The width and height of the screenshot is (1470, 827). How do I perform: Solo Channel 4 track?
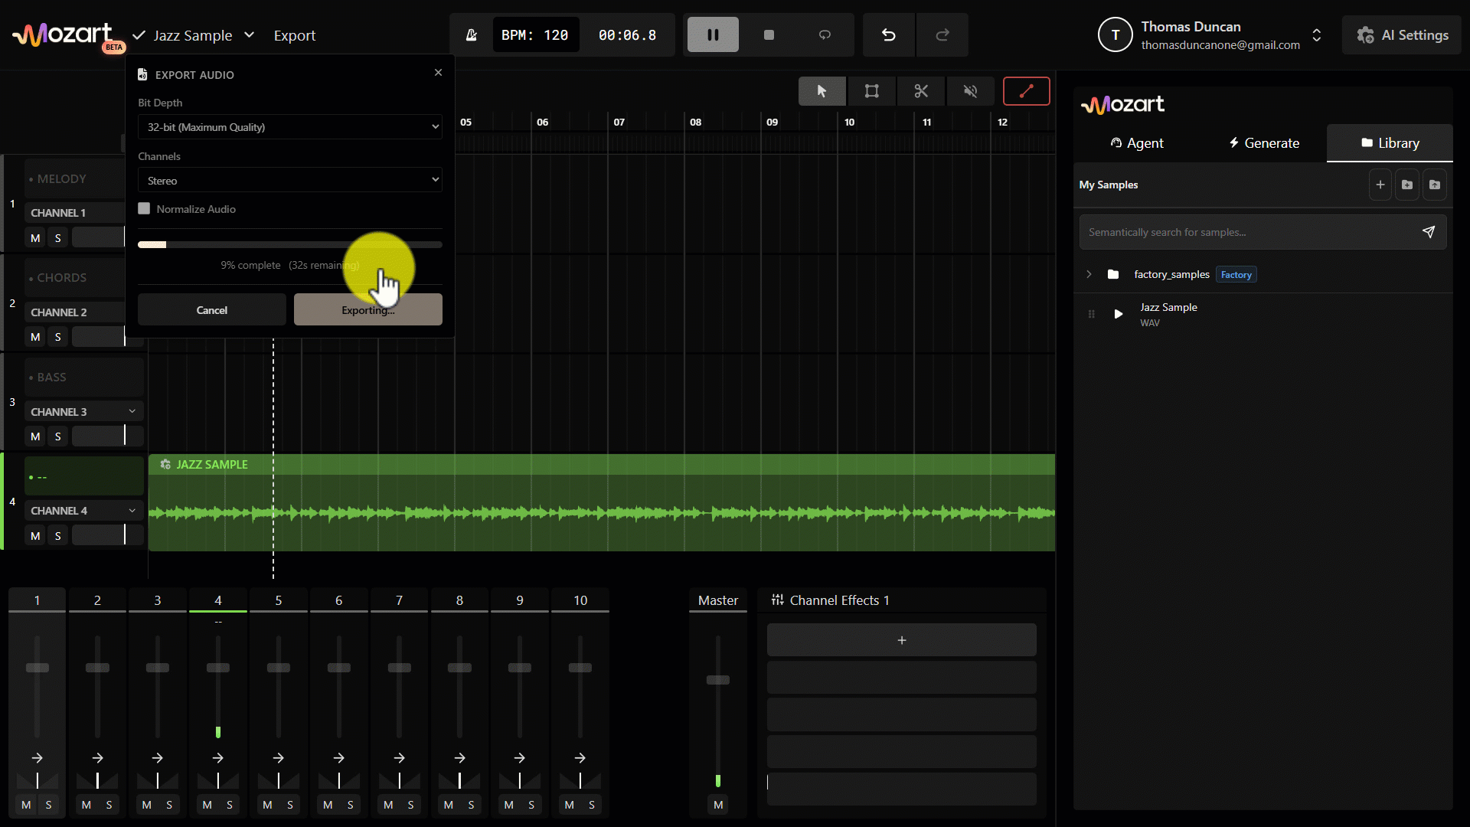(57, 536)
